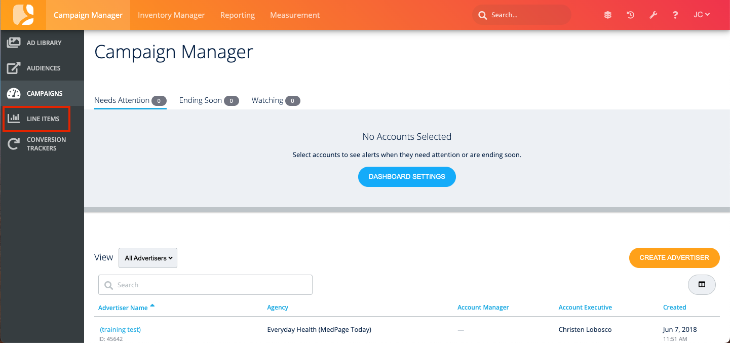
Task: Open the All Advertisers view dropdown
Action: [148, 258]
